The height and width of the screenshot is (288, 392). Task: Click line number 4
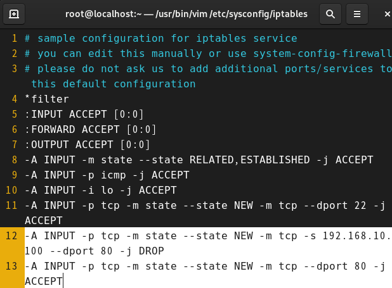click(15, 99)
